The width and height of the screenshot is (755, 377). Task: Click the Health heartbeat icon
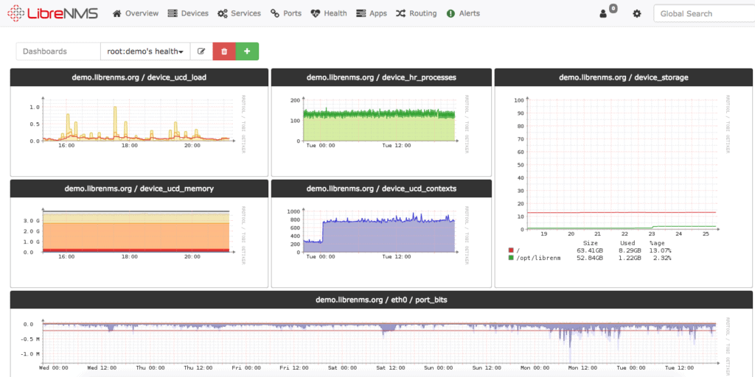(316, 13)
